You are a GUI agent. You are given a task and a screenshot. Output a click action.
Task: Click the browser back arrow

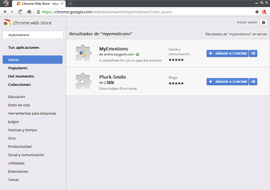click(4, 12)
